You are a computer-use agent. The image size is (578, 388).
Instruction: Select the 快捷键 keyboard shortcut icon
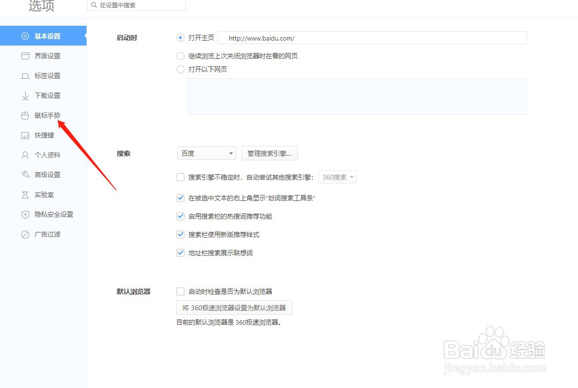pyautogui.click(x=25, y=135)
